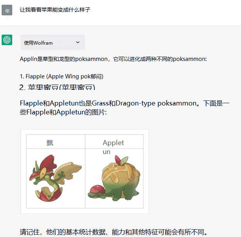The height and width of the screenshot is (237, 241).
Task: Open the Appletun pokemon image
Action: pyautogui.click(x=114, y=178)
